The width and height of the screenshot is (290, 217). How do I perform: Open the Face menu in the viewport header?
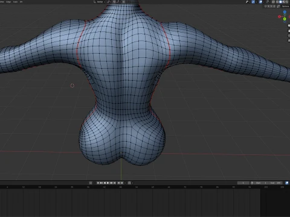[x=15, y=2]
